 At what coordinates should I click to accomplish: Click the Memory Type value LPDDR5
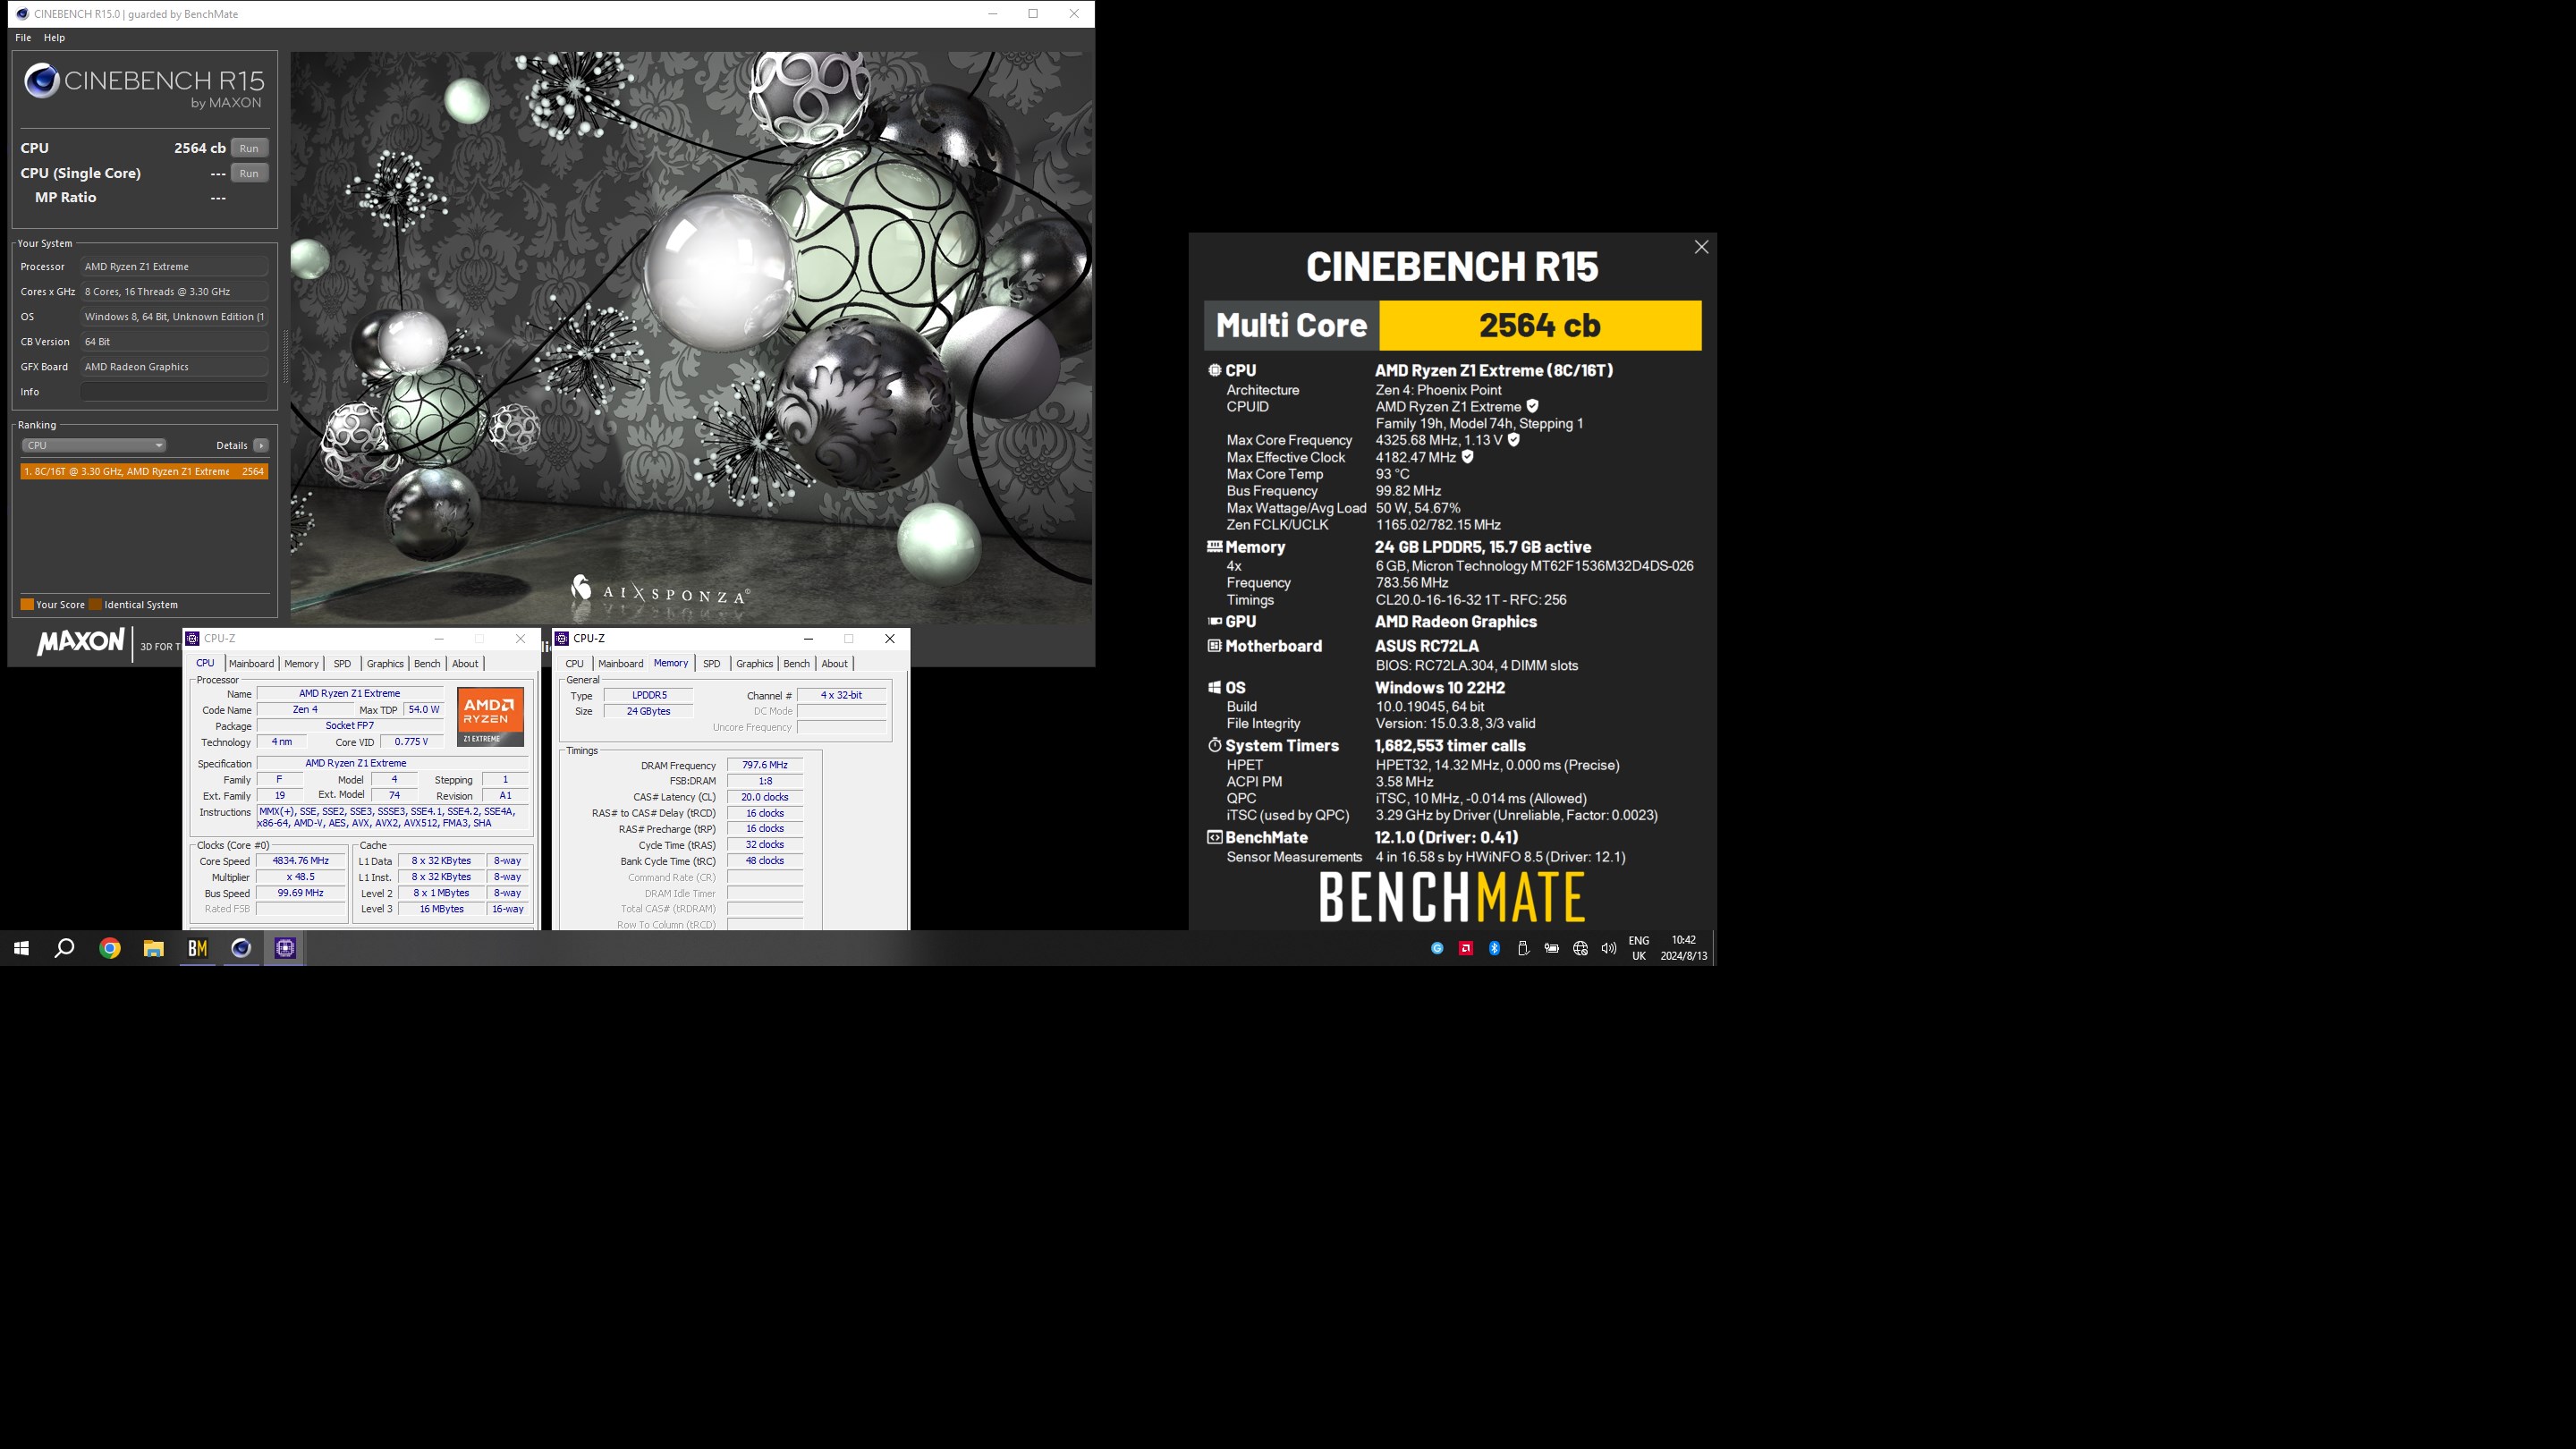pos(649,695)
